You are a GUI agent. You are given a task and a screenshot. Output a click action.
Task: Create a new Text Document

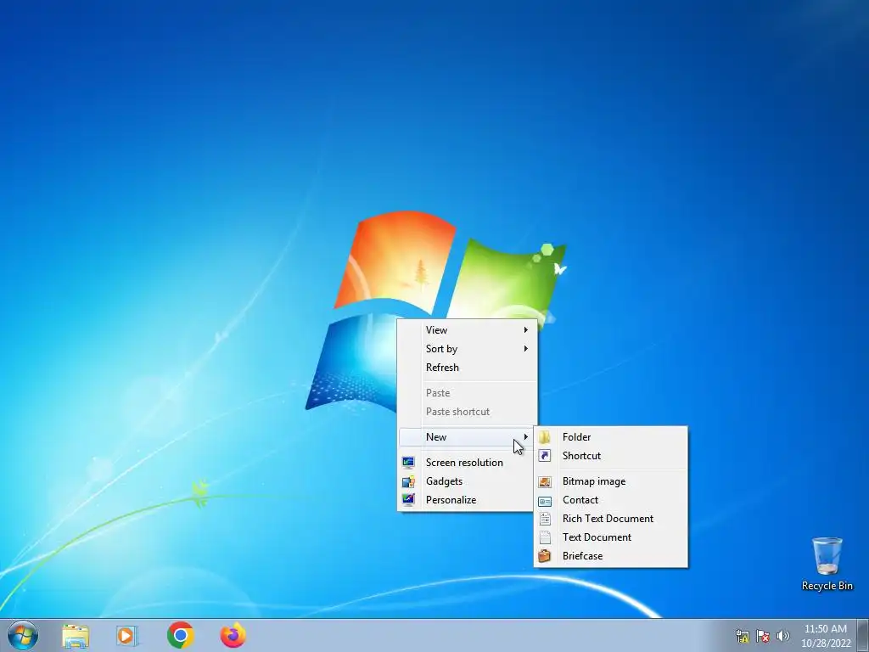(x=610, y=537)
